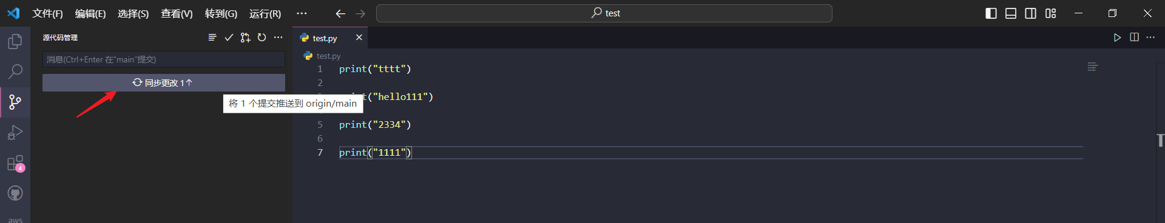The image size is (1165, 223).
Task: Click the test command center search box
Action: 604,13
